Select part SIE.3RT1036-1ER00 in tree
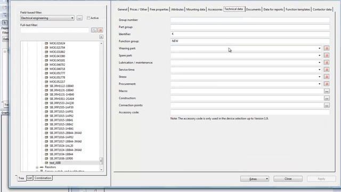Image resolution: width=341 pixels, height=192 pixels. [x=61, y=159]
